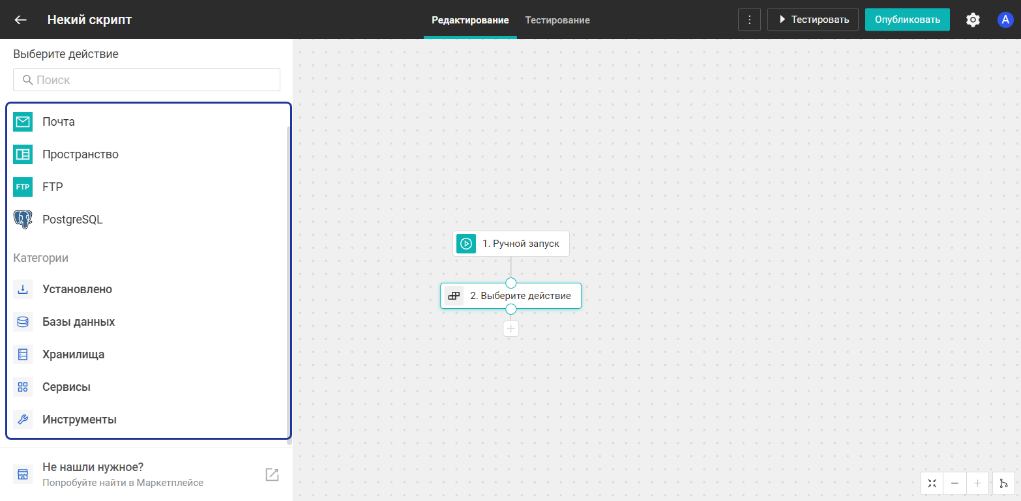Switch to the Тестирование tab
Image resolution: width=1021 pixels, height=501 pixels.
pyautogui.click(x=557, y=20)
